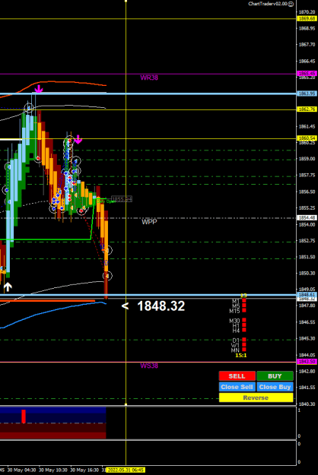The image size is (318, 475).
Task: Select the red D1 timeframe indicator square
Action: [x=244, y=340]
